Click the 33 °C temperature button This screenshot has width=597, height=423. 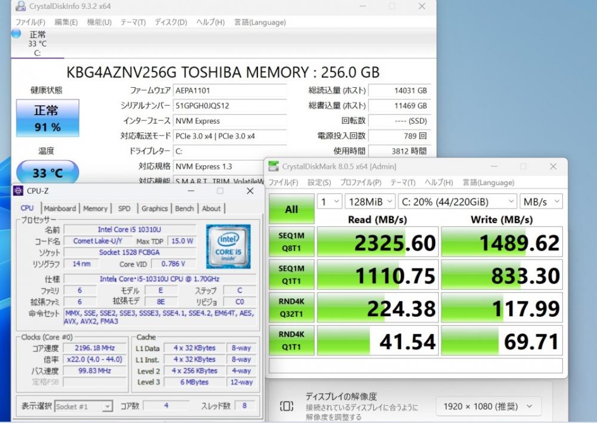click(48, 172)
